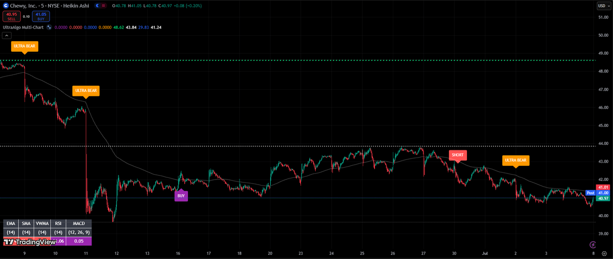The width and height of the screenshot is (613, 259).
Task: Click the MACD table header cell
Action: (79, 223)
